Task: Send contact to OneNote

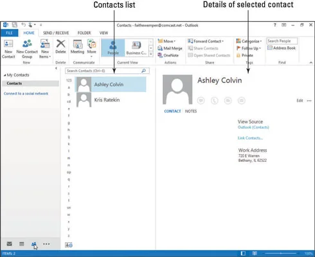Action: click(x=168, y=55)
